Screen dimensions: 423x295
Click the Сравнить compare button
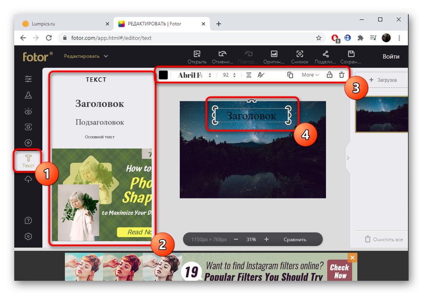point(295,239)
